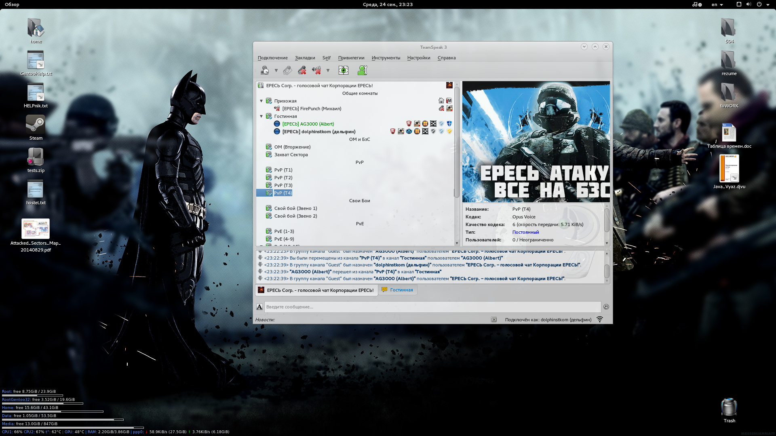Open the Привилегии menu

[351, 58]
